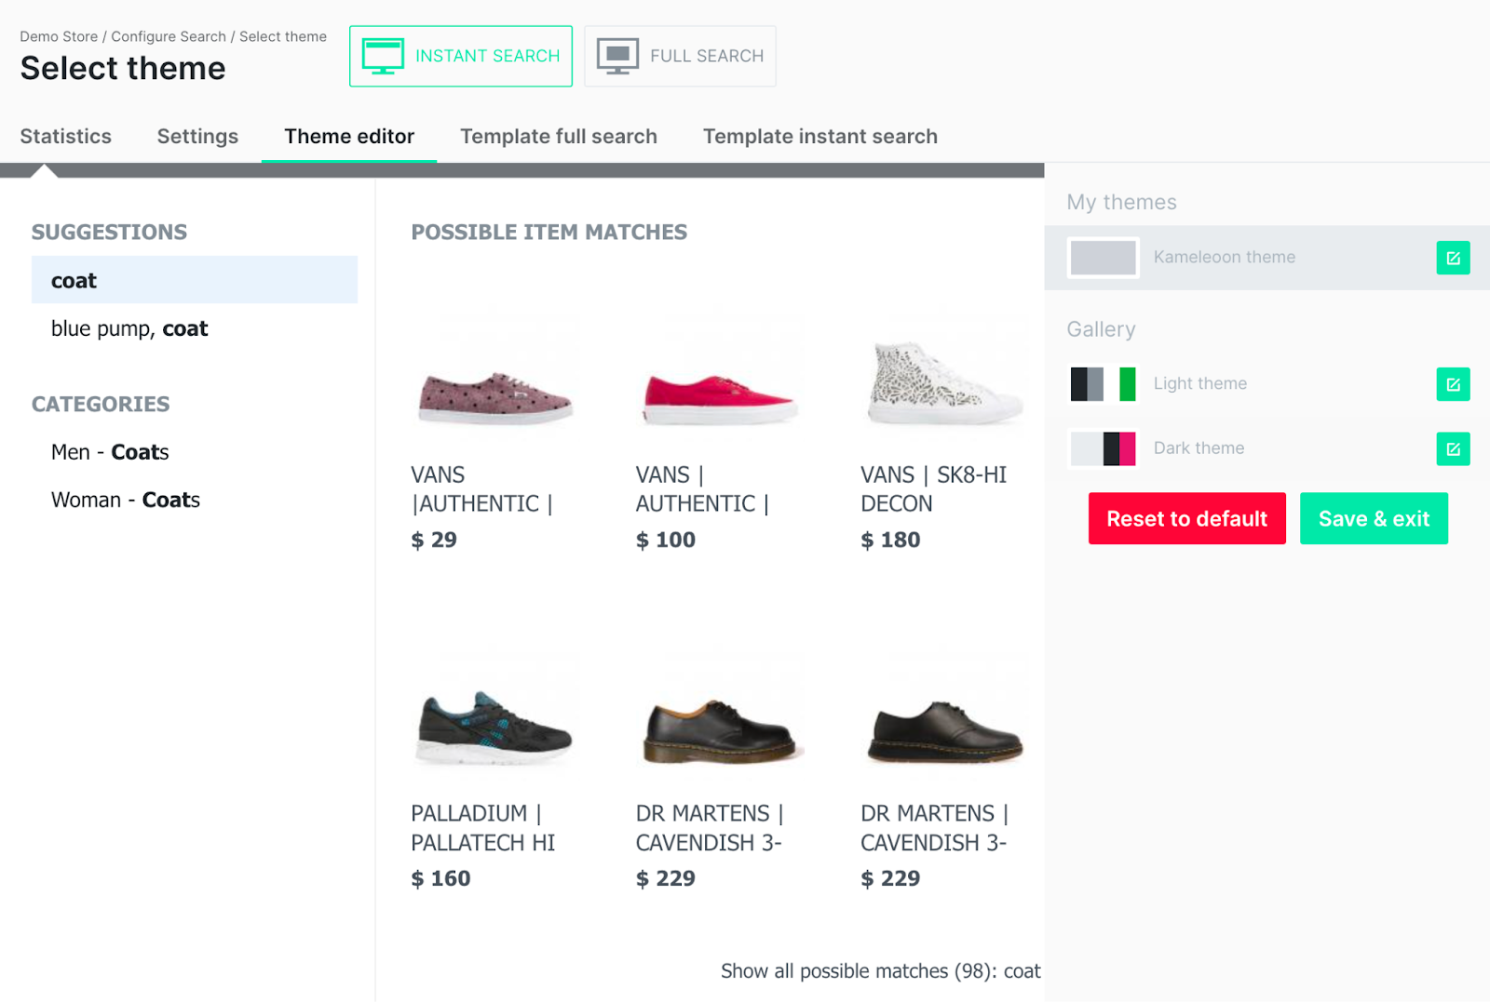This screenshot has width=1490, height=1002.
Task: Open Template instant search tab
Action: click(819, 137)
